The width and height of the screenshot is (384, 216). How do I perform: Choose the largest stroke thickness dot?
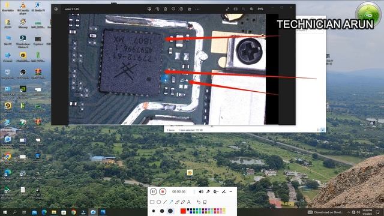(170, 211)
